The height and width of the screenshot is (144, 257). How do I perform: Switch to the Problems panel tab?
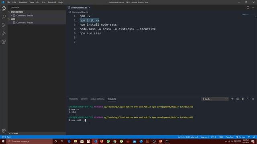coord(73,99)
